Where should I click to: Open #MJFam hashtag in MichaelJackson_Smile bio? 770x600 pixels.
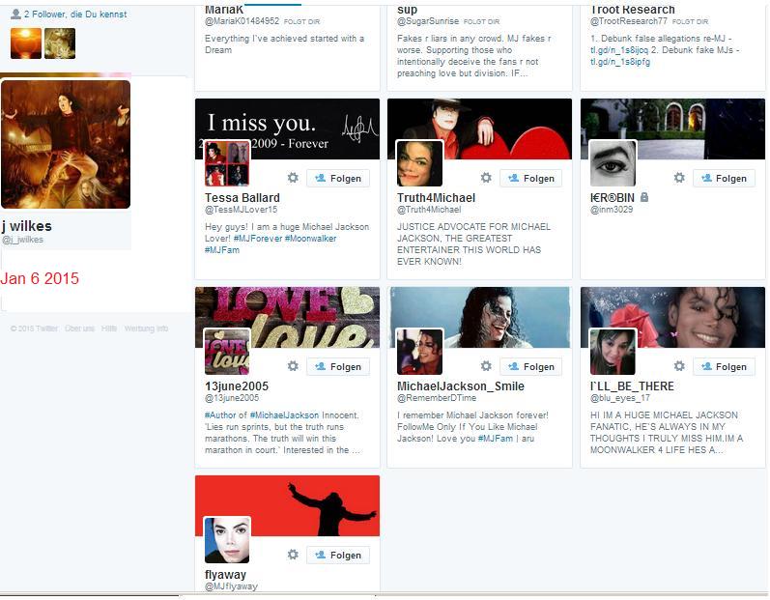(x=495, y=439)
